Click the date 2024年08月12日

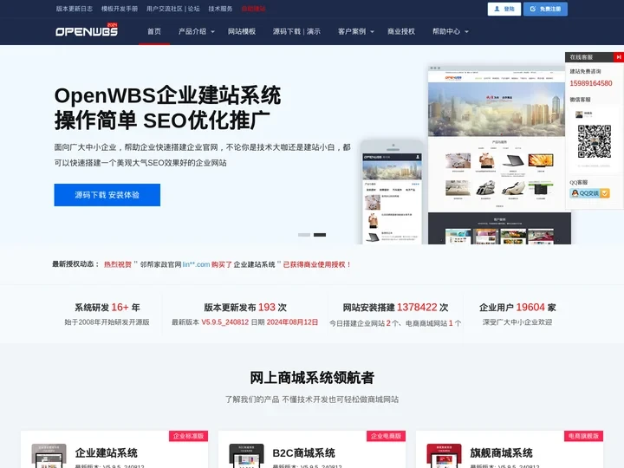[293, 322]
